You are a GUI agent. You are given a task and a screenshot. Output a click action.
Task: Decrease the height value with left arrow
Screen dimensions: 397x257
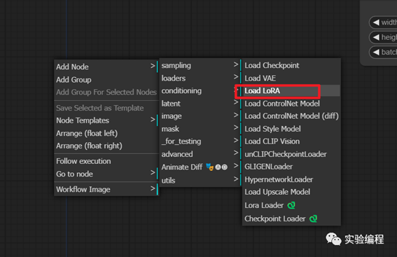(x=376, y=37)
